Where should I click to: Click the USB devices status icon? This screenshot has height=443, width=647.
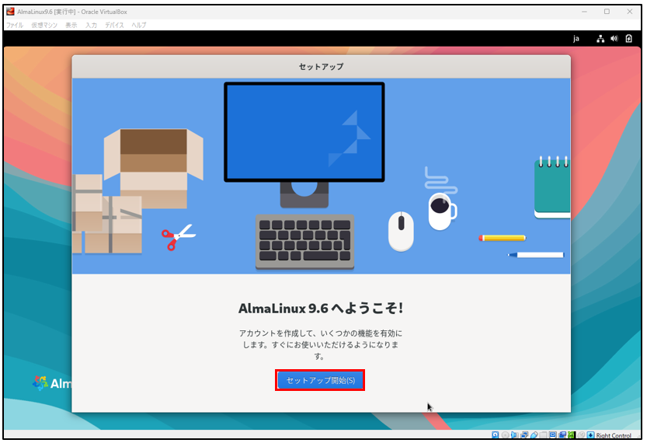[534, 435]
